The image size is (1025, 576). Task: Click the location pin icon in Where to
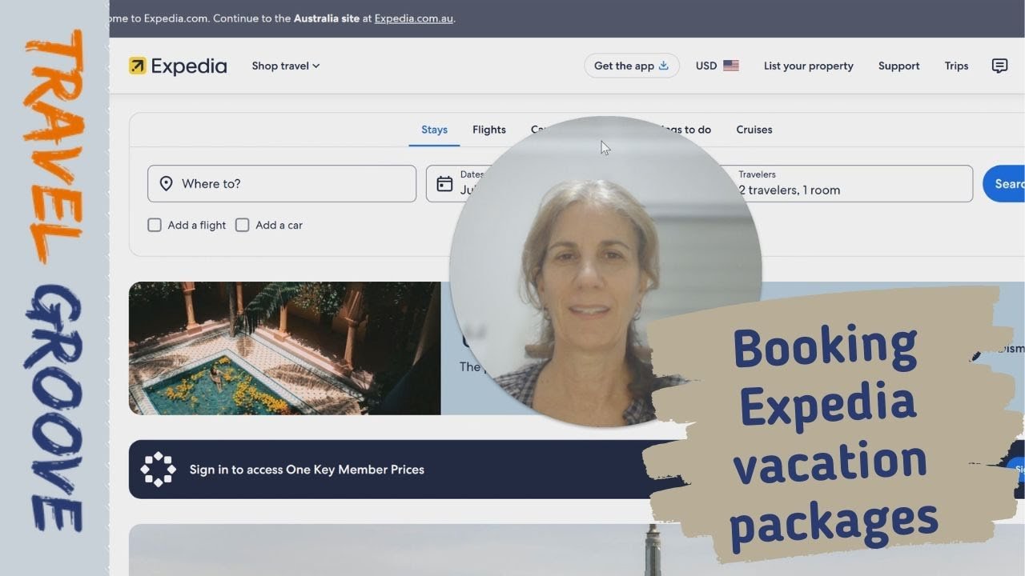coord(167,184)
